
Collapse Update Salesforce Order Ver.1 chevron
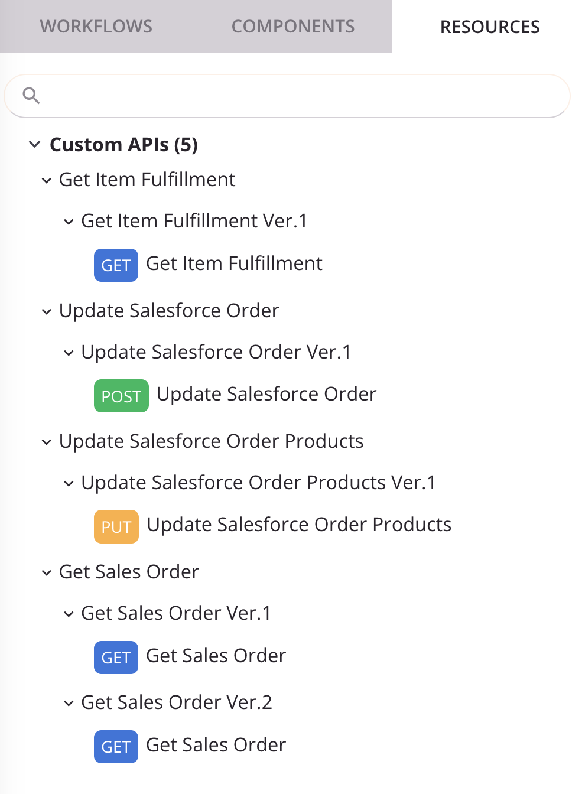click(69, 353)
